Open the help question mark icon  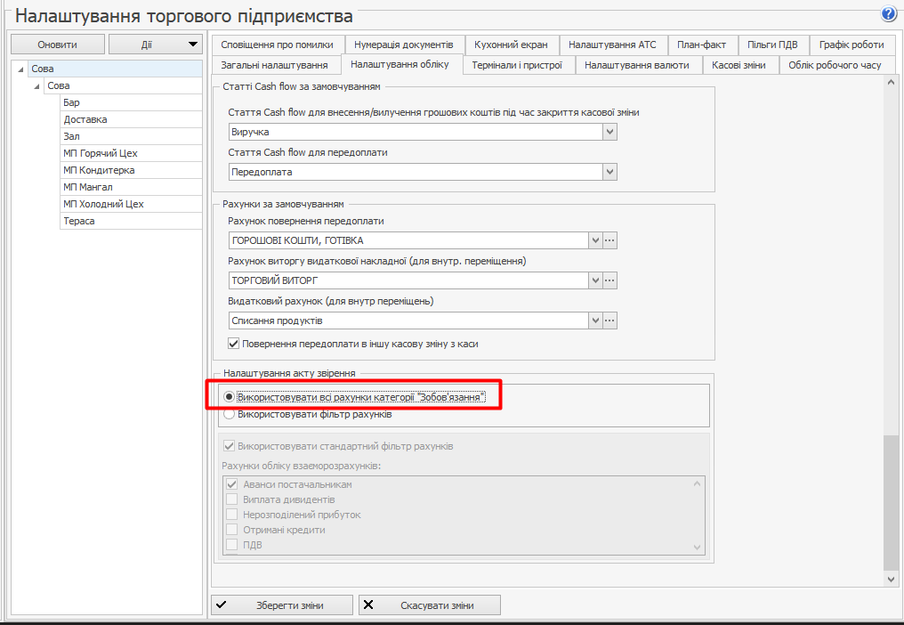(888, 14)
